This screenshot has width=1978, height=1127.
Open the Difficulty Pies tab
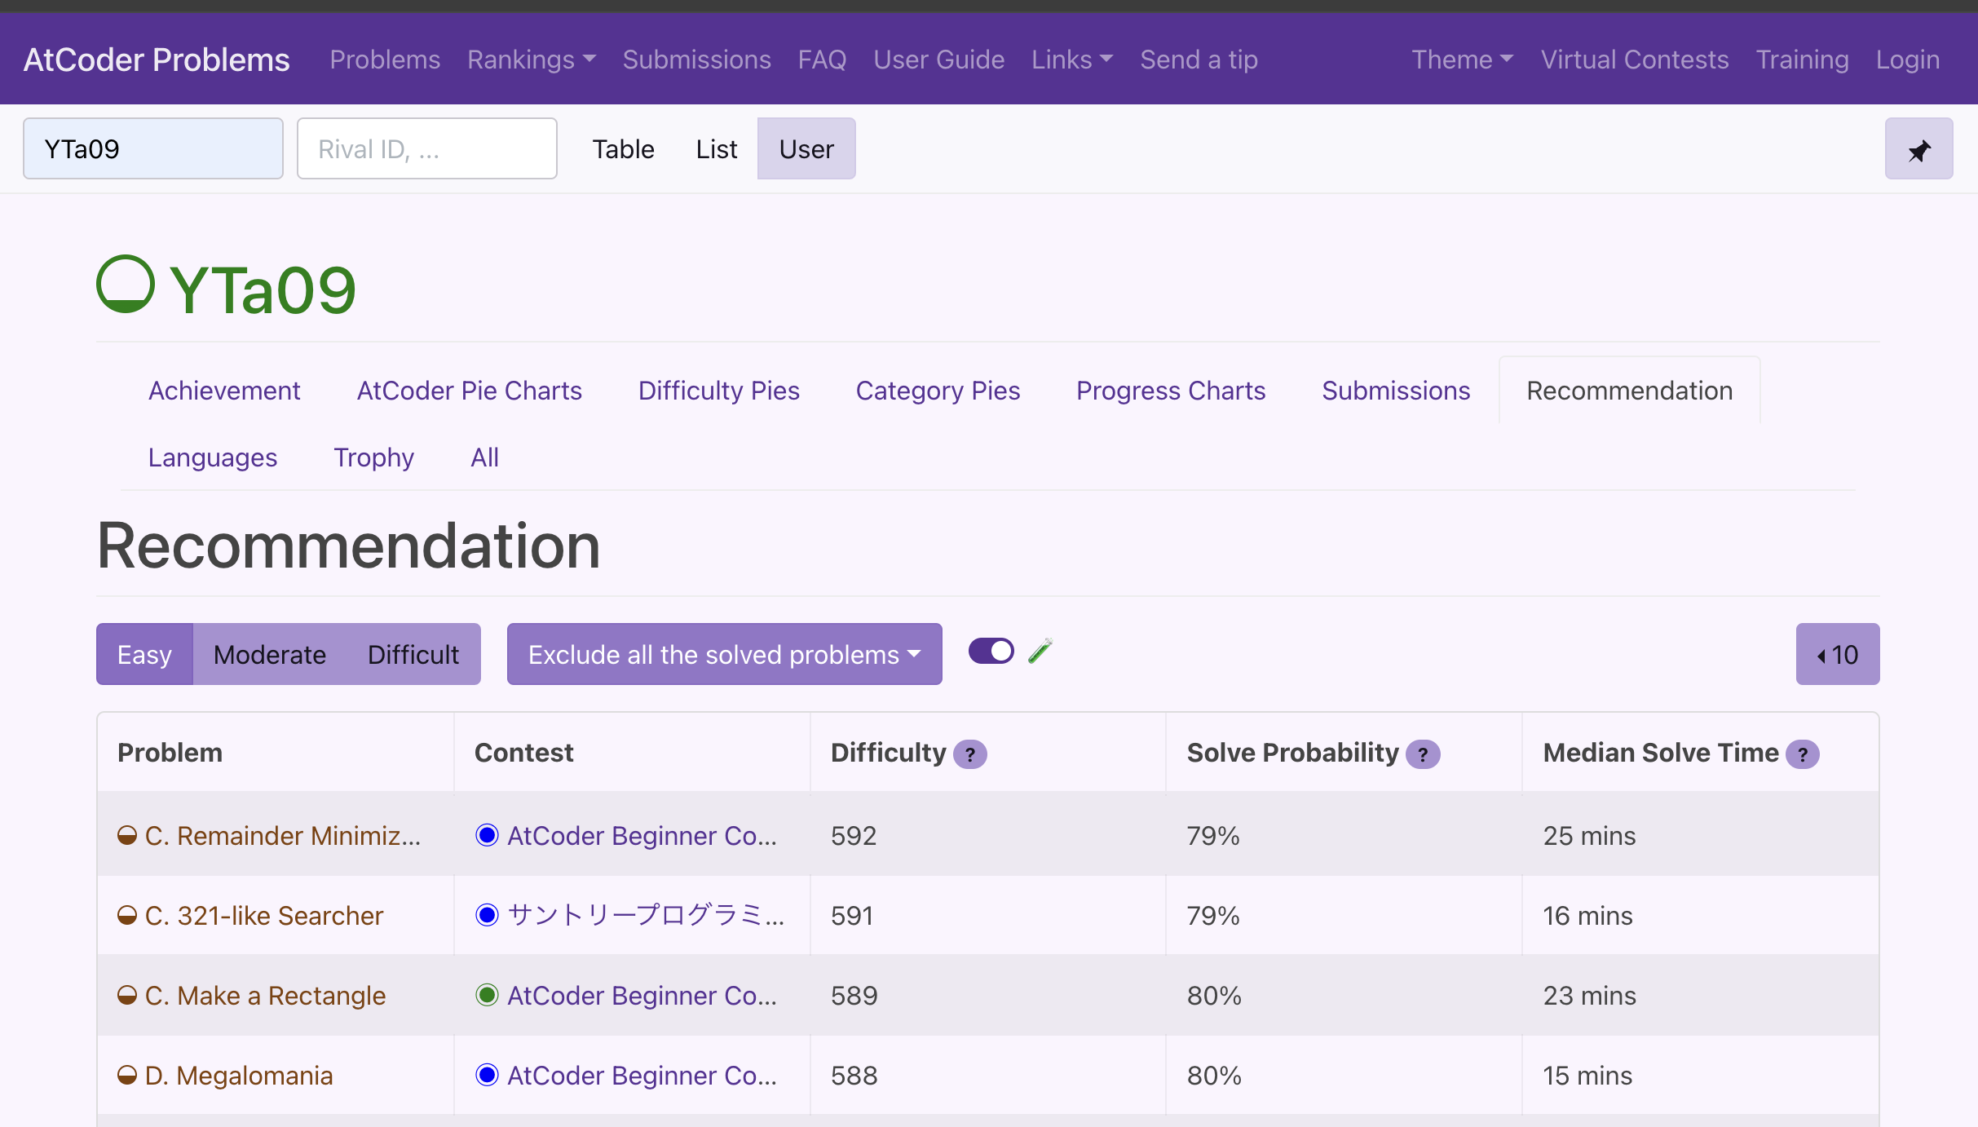[719, 391]
